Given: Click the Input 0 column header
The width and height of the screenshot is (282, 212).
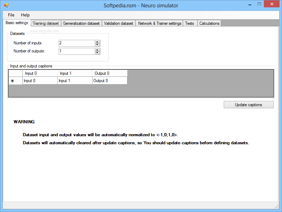Looking at the screenshot, I should click(40, 73).
